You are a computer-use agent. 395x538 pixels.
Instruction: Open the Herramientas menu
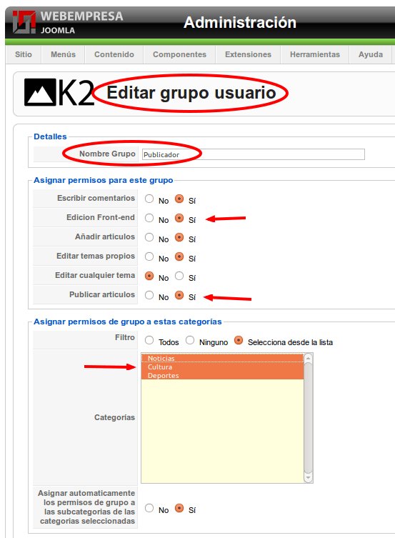[315, 54]
